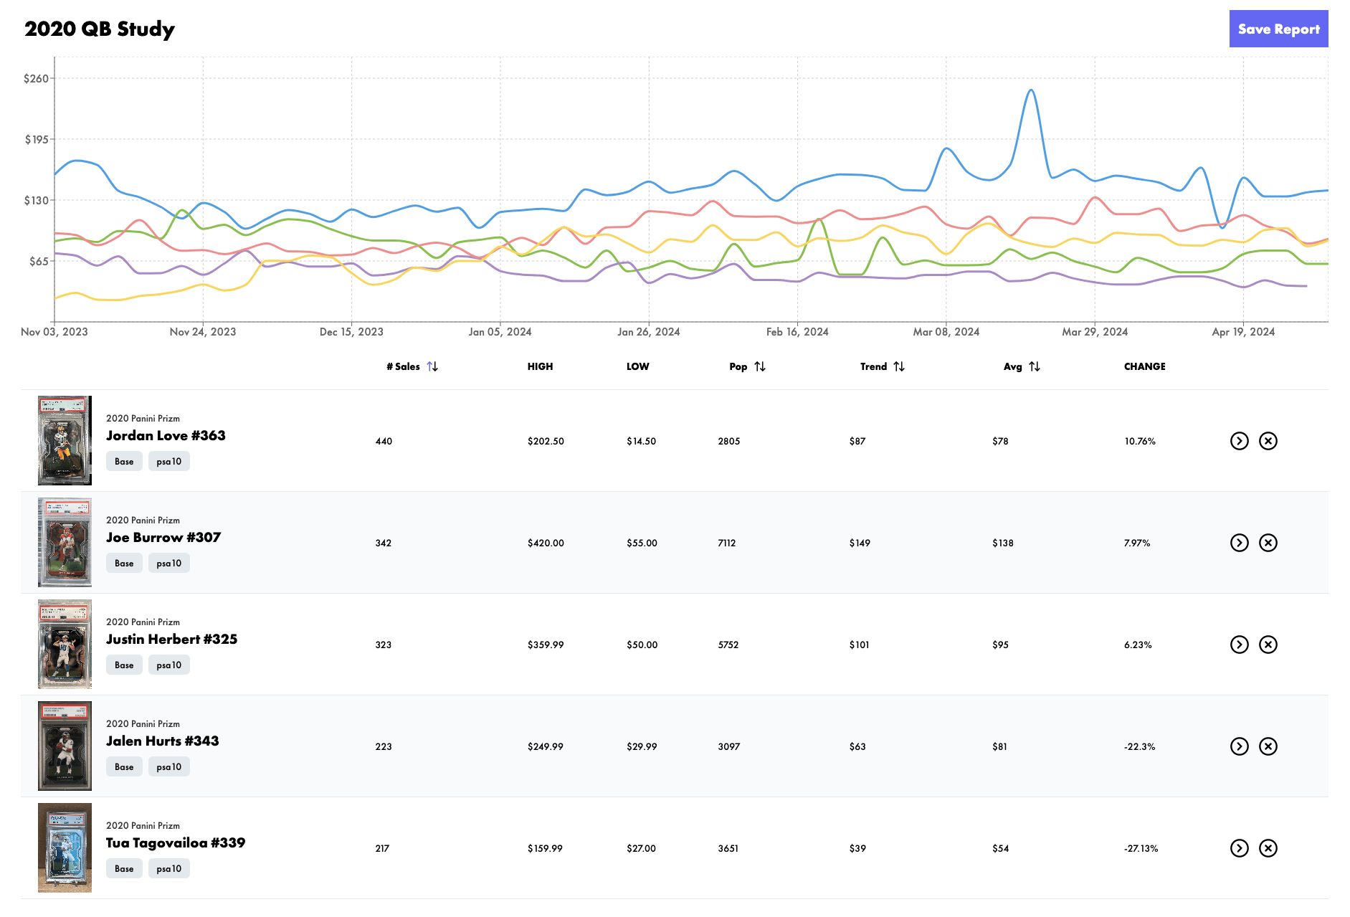Remove Justin Herbert from the report
Image resolution: width=1350 pixels, height=917 pixels.
1268,645
